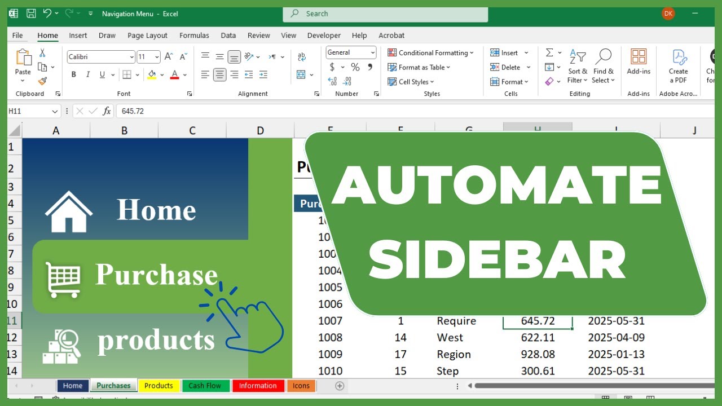The width and height of the screenshot is (722, 406).
Task: Click in the Search box
Action: [x=385, y=14]
